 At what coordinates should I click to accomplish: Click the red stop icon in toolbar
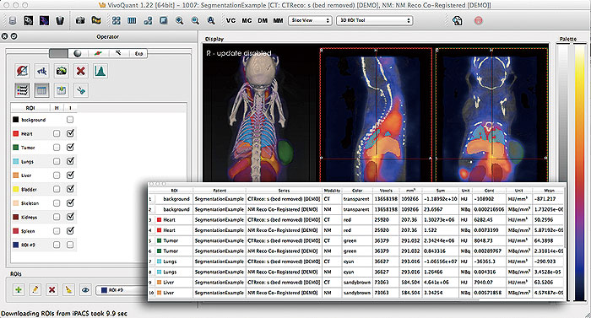479,20
